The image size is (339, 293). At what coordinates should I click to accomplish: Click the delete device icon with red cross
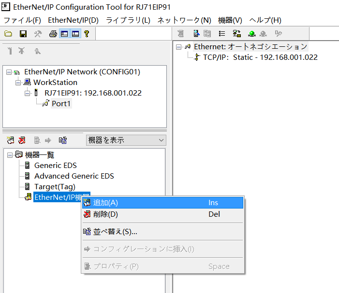(22, 140)
